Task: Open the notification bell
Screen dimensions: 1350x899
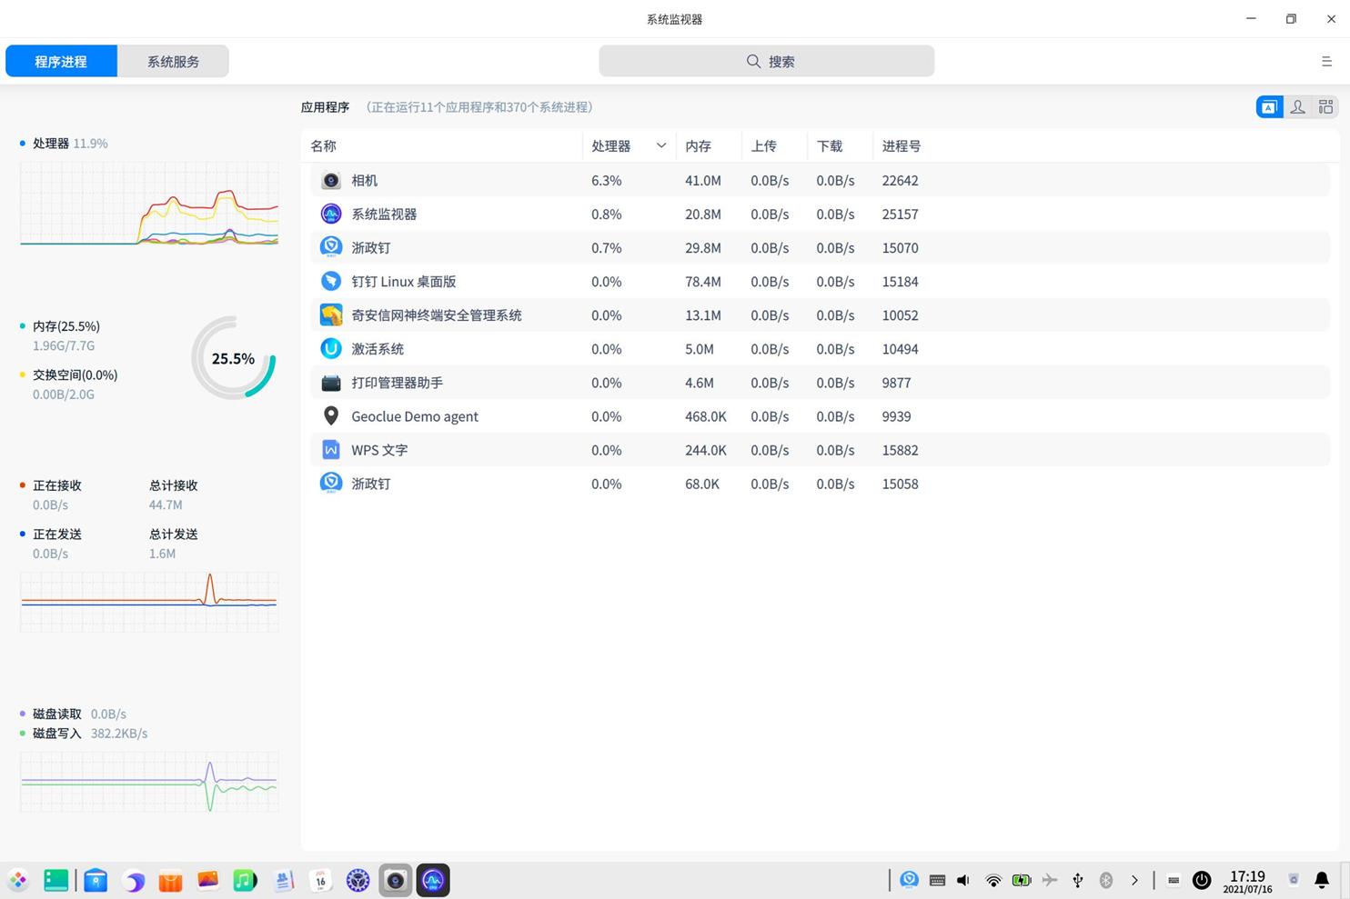Action: (1322, 880)
